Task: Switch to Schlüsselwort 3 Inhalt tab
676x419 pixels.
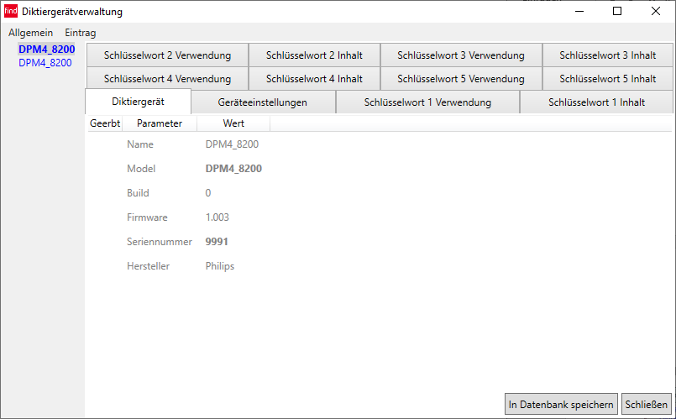Action: 607,55
